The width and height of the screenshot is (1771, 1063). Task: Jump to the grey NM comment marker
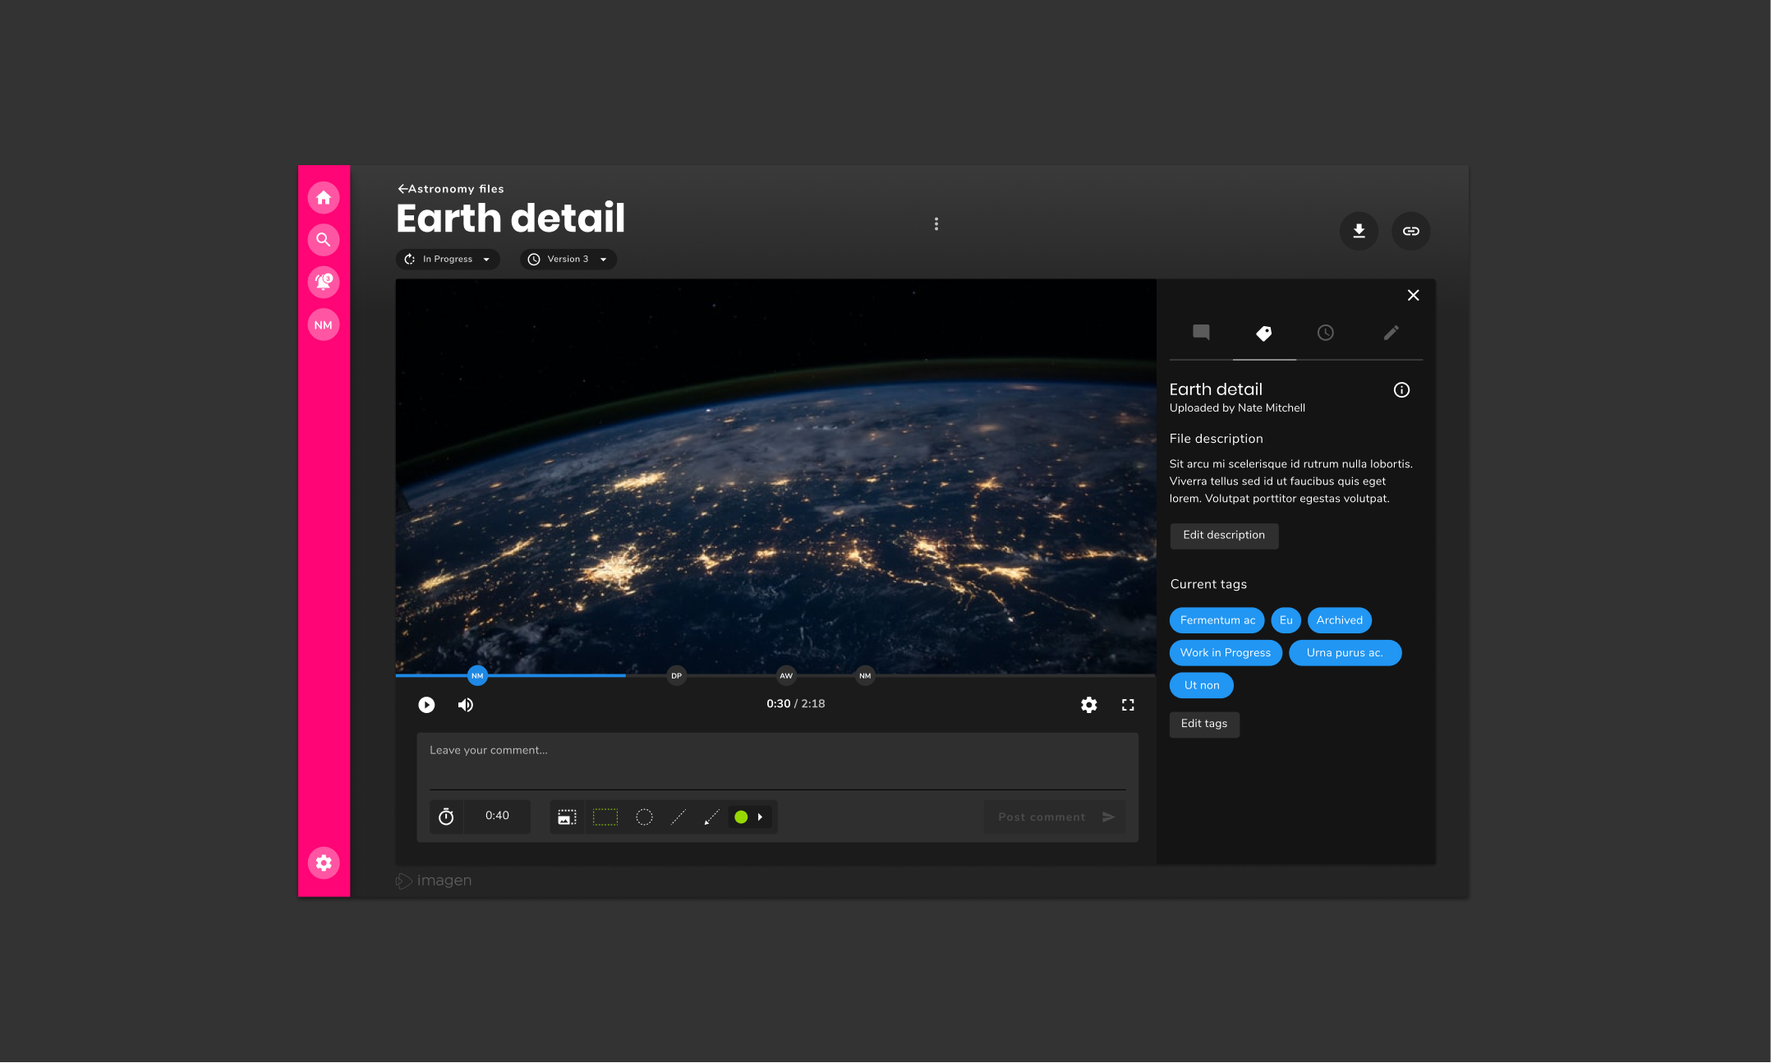pos(865,675)
